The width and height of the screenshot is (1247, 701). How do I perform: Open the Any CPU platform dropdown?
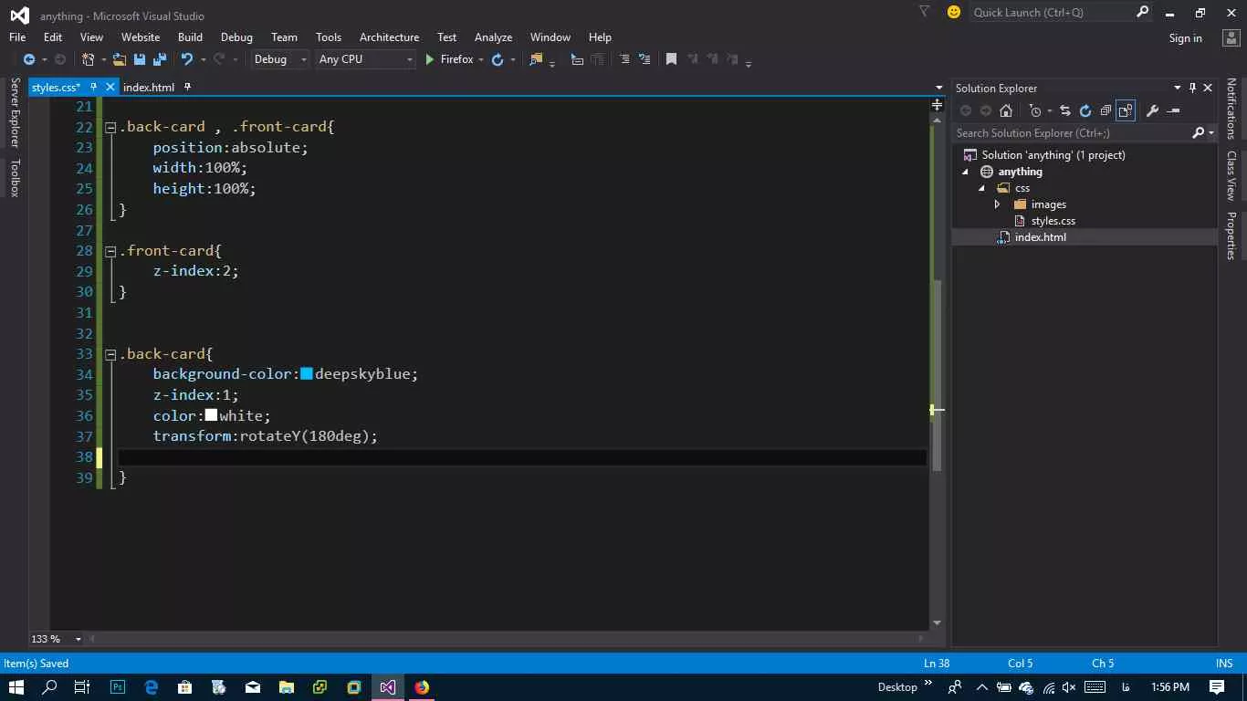[x=366, y=59]
